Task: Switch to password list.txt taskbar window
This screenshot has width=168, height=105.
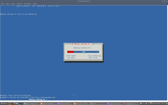Action: pyautogui.click(x=114, y=104)
